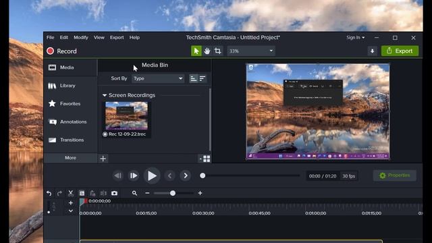Open the Properties panel
This screenshot has width=432, height=243.
tap(394, 175)
